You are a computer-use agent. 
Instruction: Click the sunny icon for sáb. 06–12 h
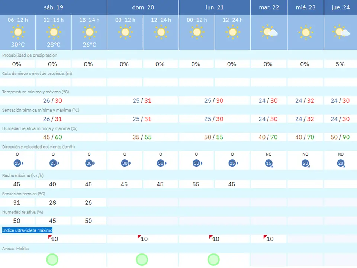click(x=18, y=32)
